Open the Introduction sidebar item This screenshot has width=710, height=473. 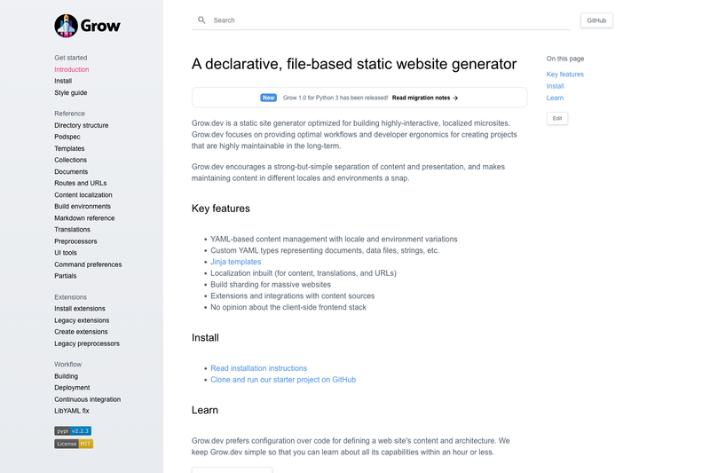(72, 69)
